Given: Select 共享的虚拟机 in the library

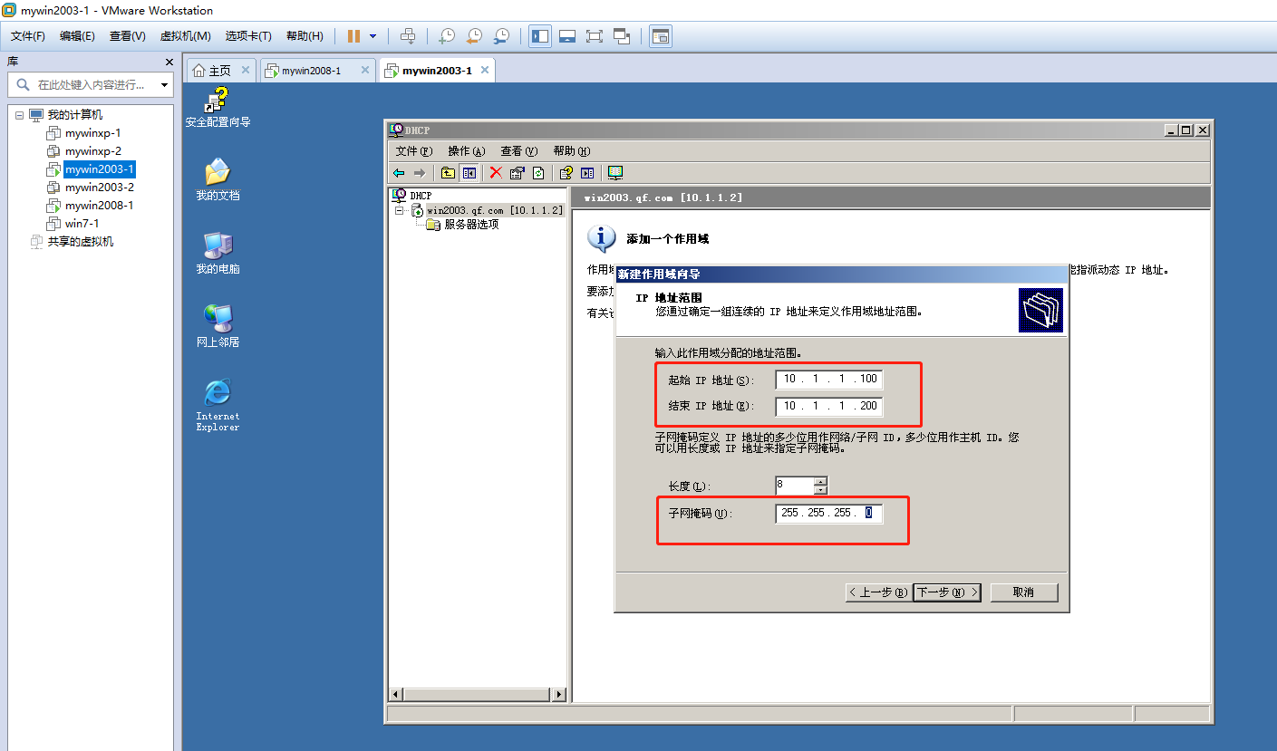Looking at the screenshot, I should point(80,242).
